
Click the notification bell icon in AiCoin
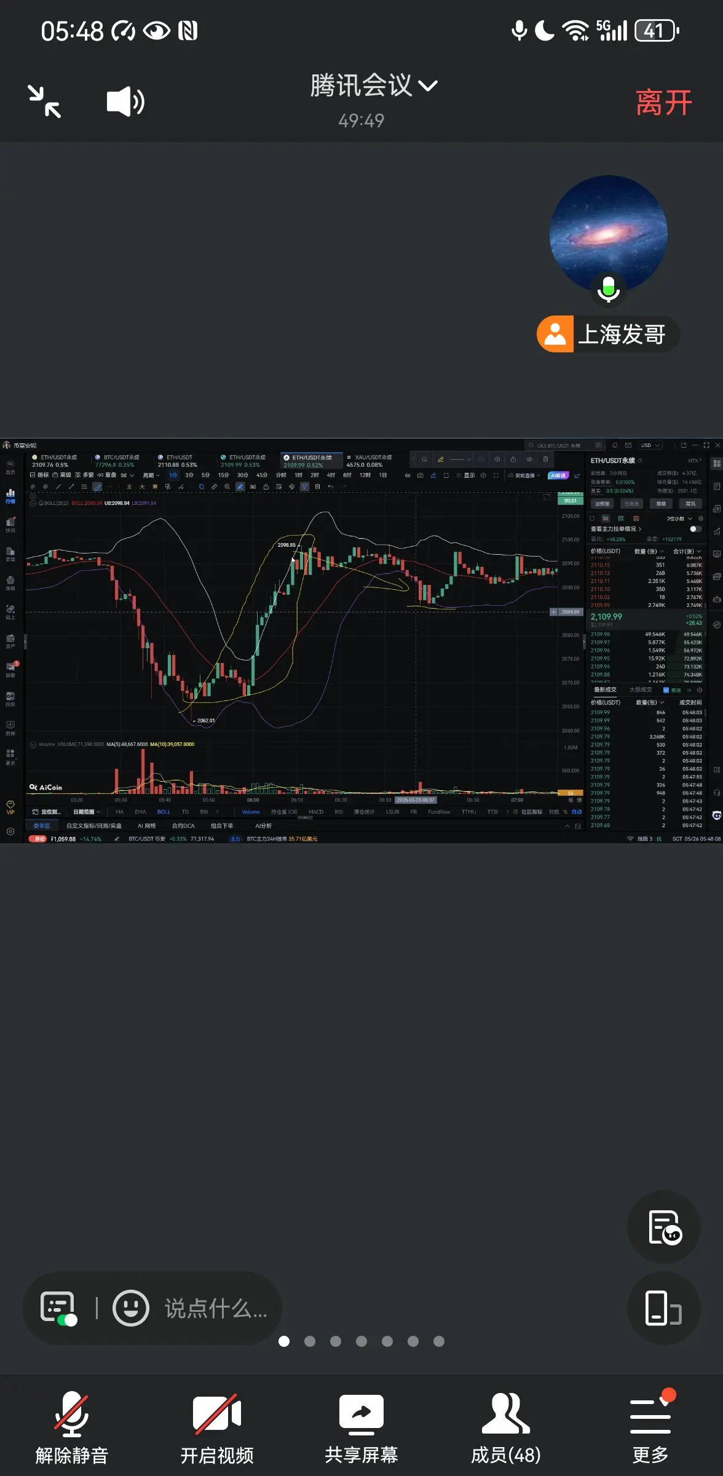point(615,445)
